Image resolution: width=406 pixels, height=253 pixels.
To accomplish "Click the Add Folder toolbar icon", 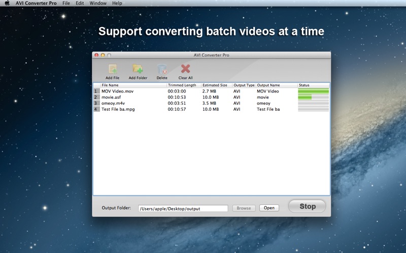I will 138,69.
